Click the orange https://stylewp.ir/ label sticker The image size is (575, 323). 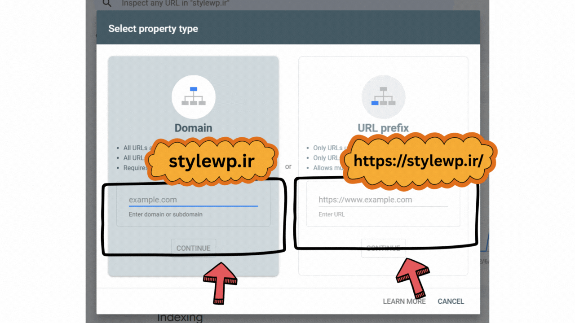418,161
